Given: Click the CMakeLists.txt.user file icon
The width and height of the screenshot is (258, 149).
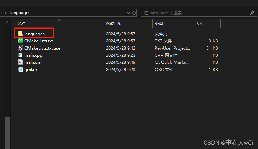Looking at the screenshot, I should coord(20,48).
